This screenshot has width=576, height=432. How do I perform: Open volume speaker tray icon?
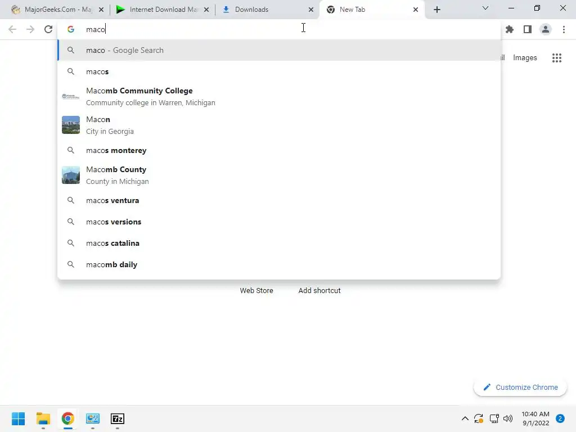click(508, 418)
